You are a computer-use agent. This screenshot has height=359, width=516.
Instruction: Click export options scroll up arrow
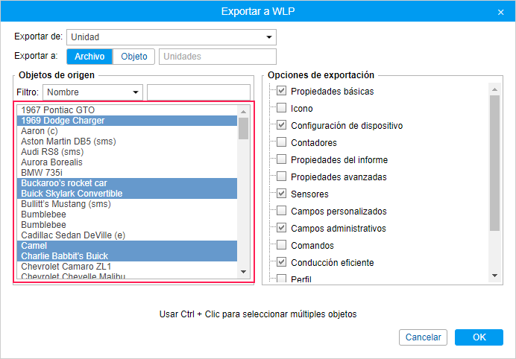click(494, 90)
